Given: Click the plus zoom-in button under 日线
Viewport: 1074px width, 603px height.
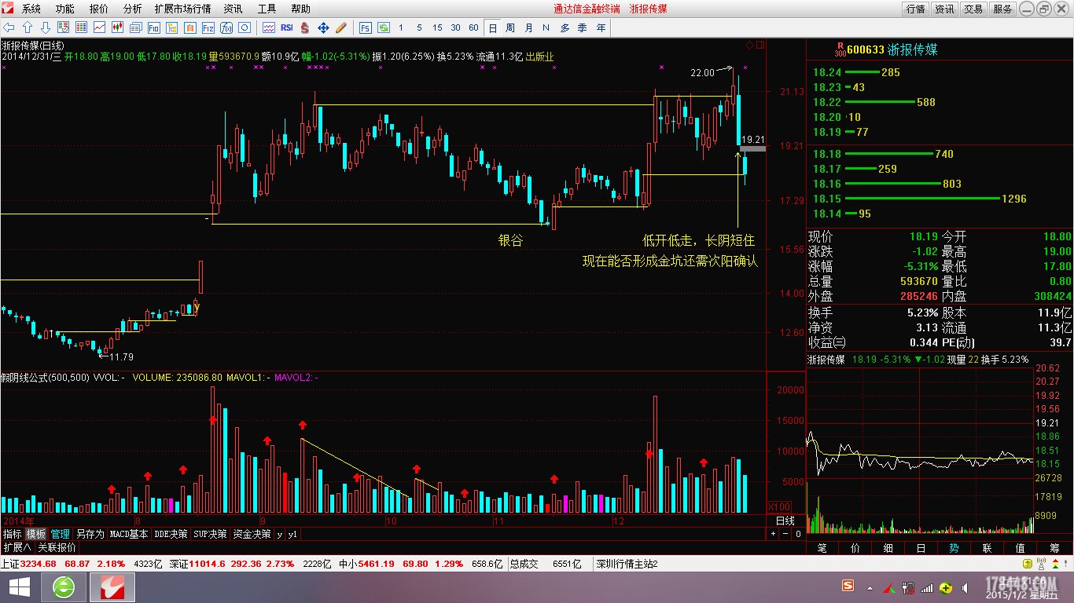Looking at the screenshot, I should coord(774,534).
